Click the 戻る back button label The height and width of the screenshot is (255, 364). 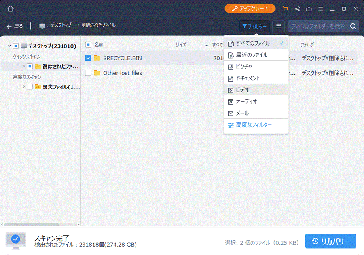click(x=18, y=26)
